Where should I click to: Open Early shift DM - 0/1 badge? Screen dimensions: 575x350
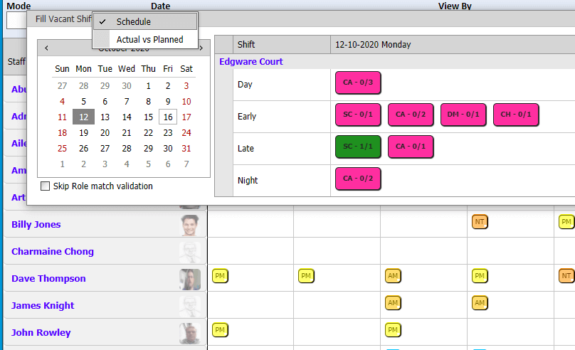pyautogui.click(x=463, y=115)
